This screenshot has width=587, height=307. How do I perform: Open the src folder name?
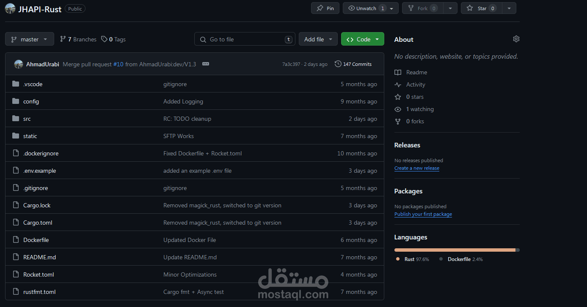tap(27, 119)
